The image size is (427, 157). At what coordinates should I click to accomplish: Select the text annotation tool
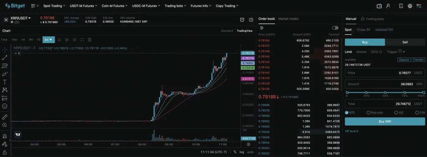[5, 82]
